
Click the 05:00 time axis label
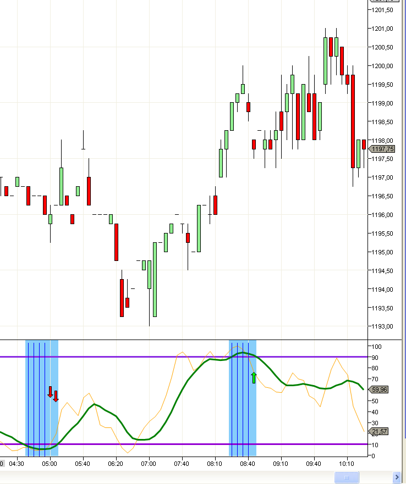(x=50, y=464)
